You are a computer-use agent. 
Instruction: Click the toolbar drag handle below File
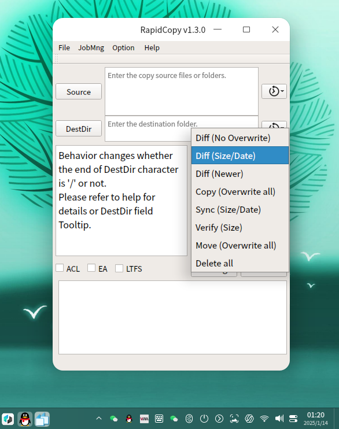pyautogui.click(x=57, y=59)
